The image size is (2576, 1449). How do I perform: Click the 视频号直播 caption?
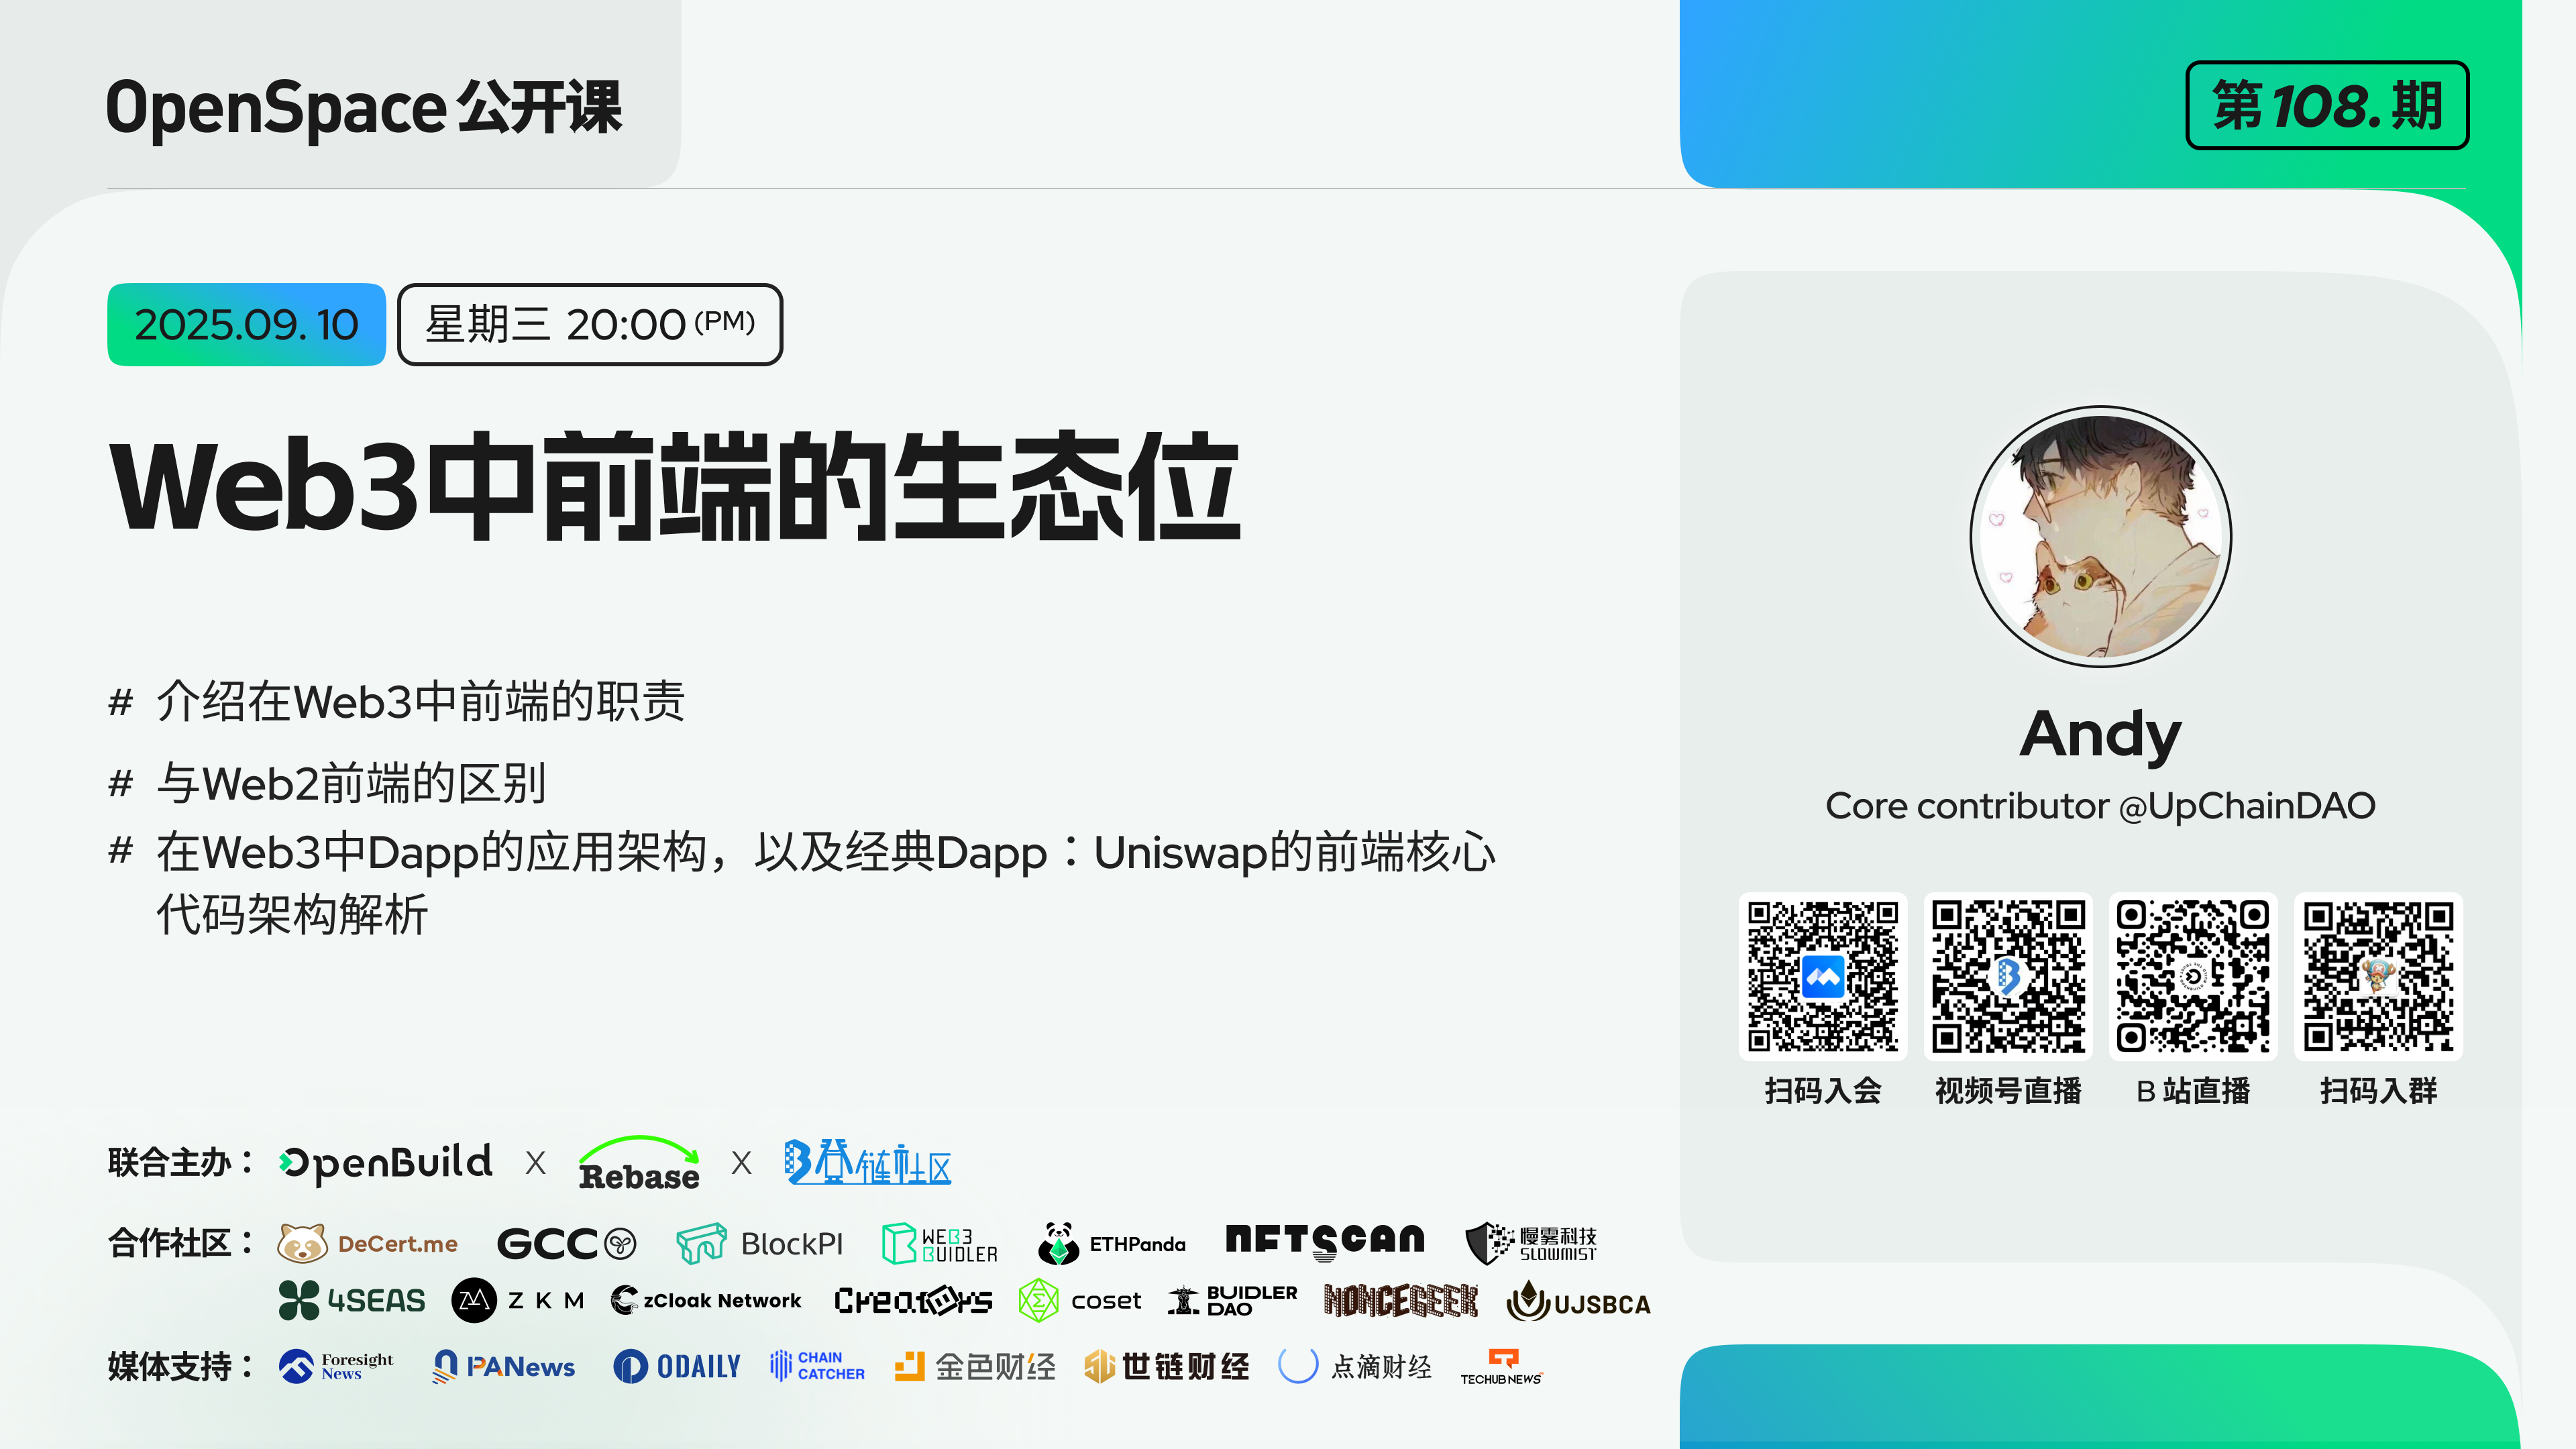coord(2008,1090)
